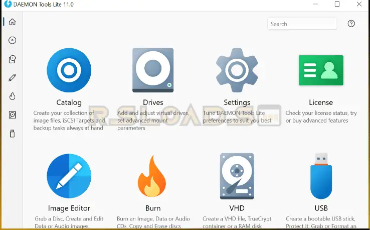This screenshot has width=370, height=230.
Task: Open the Catalog title label
Action: (69, 102)
